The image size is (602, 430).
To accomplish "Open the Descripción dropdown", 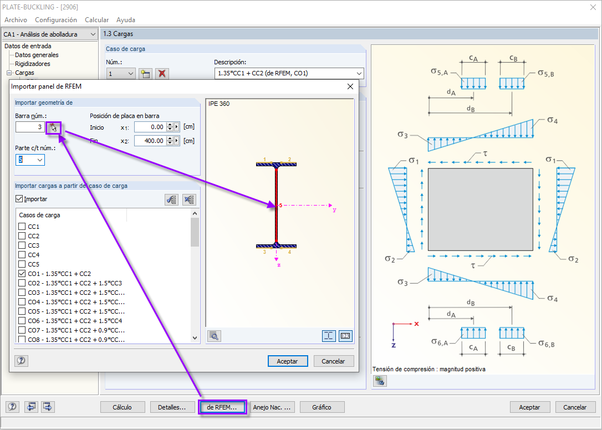I will click(359, 73).
